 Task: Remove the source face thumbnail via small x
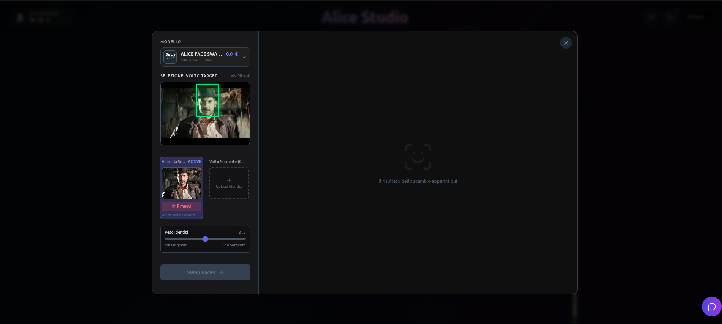click(x=196, y=172)
